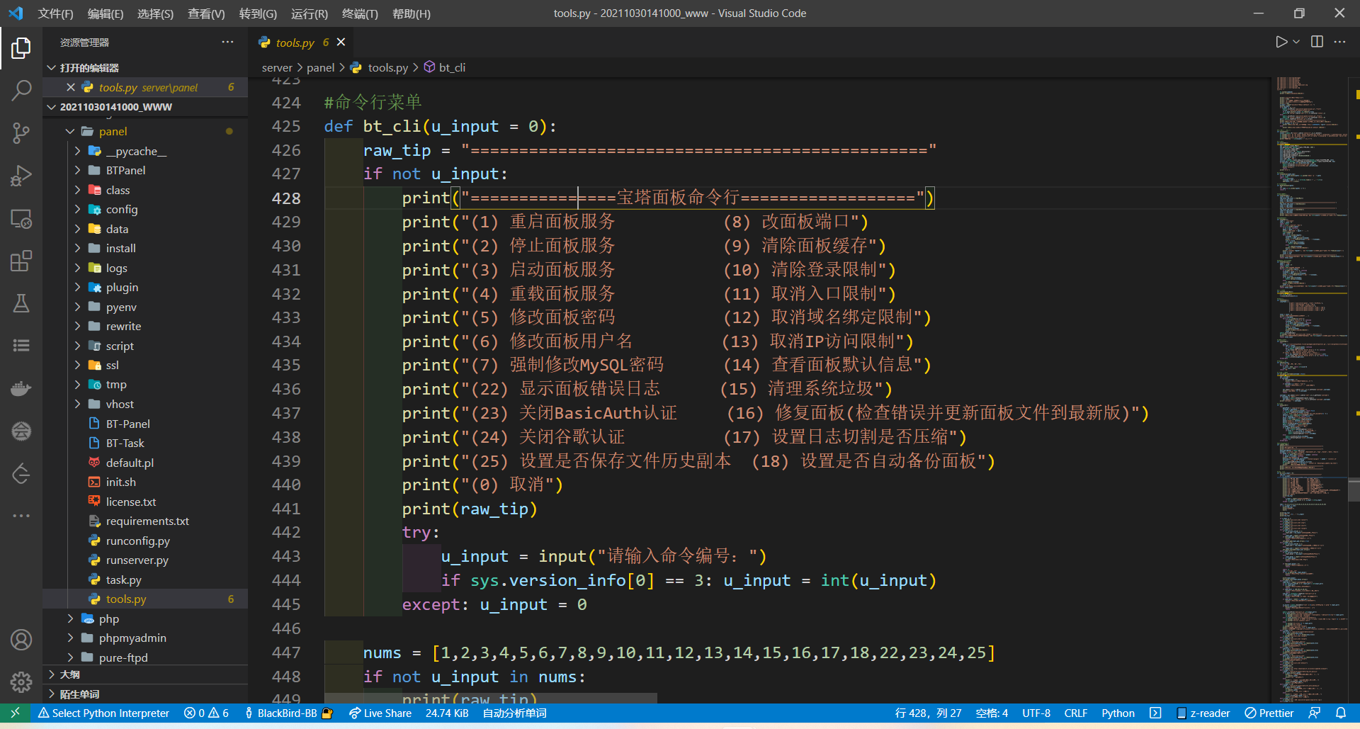Expand the config folder
This screenshot has height=729, width=1360.
tap(145, 209)
